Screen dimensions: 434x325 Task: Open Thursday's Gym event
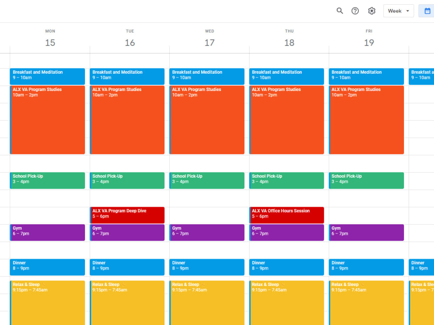(286, 232)
